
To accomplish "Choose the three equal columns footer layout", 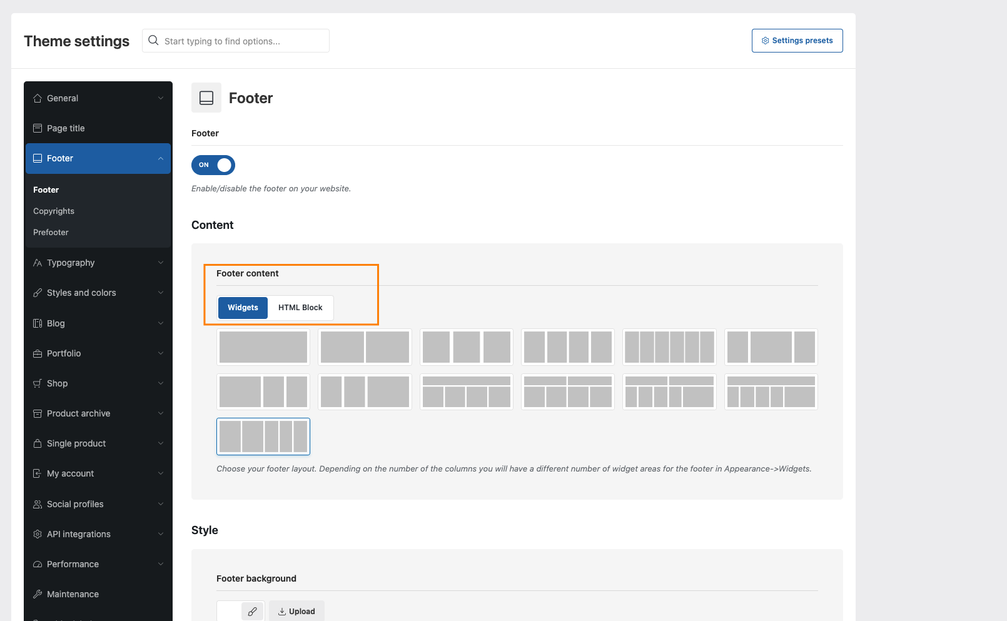I will tap(467, 347).
